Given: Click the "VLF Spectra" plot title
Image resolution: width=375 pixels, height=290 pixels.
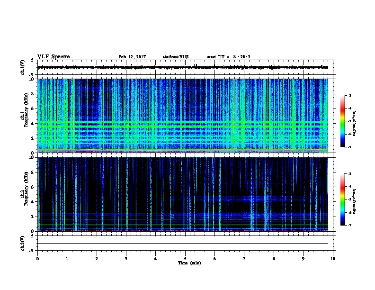Looking at the screenshot, I should (x=54, y=57).
